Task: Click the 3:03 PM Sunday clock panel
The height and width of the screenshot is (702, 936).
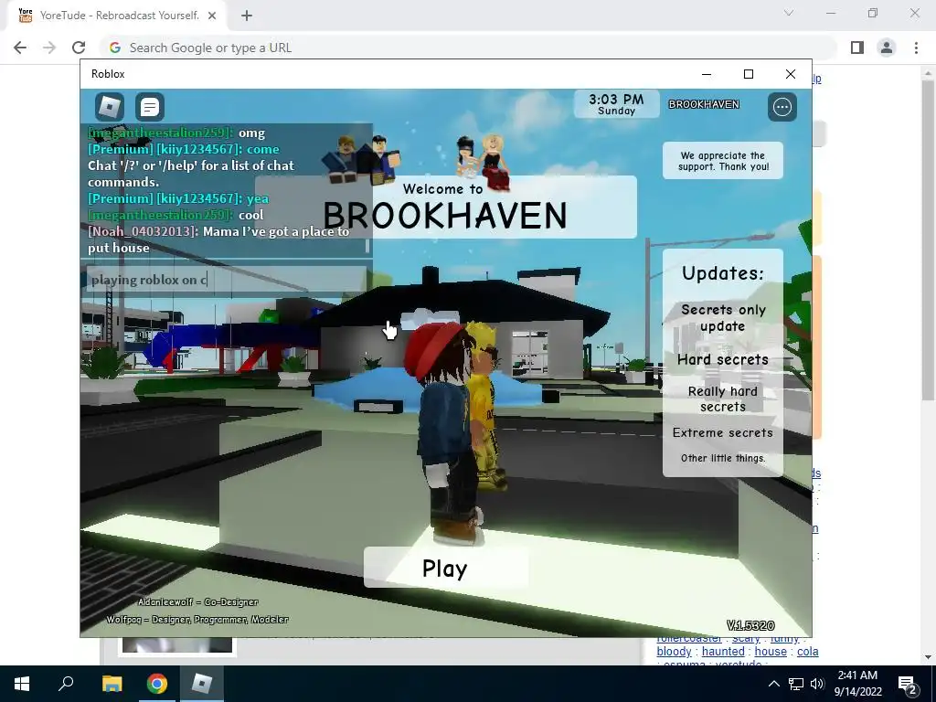Action: (x=617, y=104)
